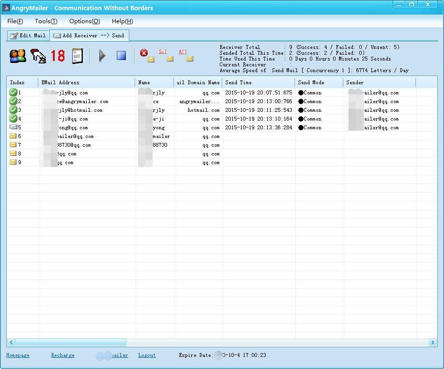
Task: Select the send time 2015-10-19 20:11:25:543
Action: click(259, 110)
